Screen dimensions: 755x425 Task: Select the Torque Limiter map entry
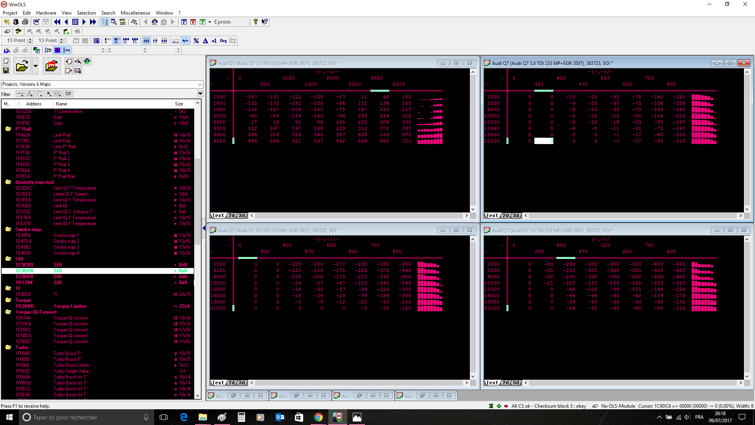coord(70,306)
